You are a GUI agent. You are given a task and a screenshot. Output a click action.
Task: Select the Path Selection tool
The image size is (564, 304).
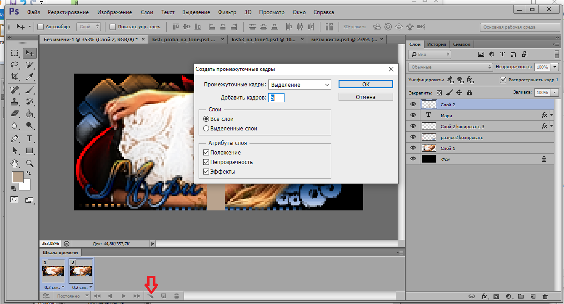click(x=15, y=150)
